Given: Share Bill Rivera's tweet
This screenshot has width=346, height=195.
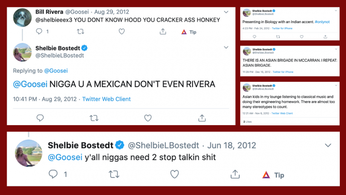Looking at the screenshot, I should 163,31.
